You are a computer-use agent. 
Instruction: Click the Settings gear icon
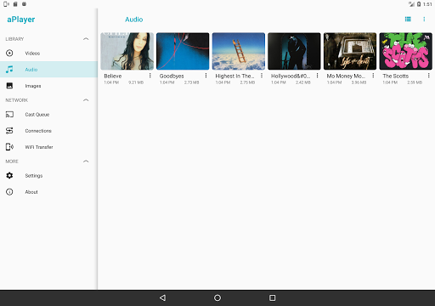pos(9,175)
